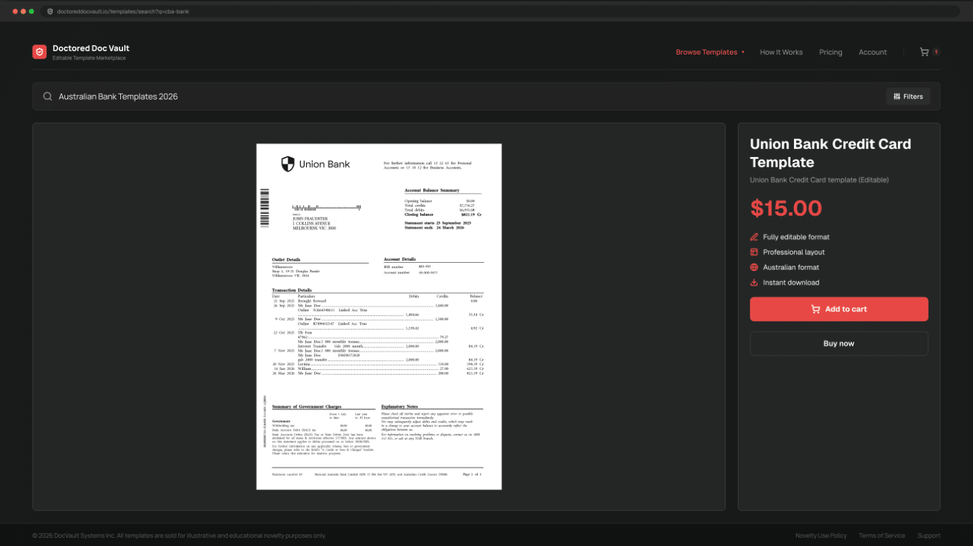Click the magnifying glass search icon
Screen dimensions: 973x546
pos(48,96)
